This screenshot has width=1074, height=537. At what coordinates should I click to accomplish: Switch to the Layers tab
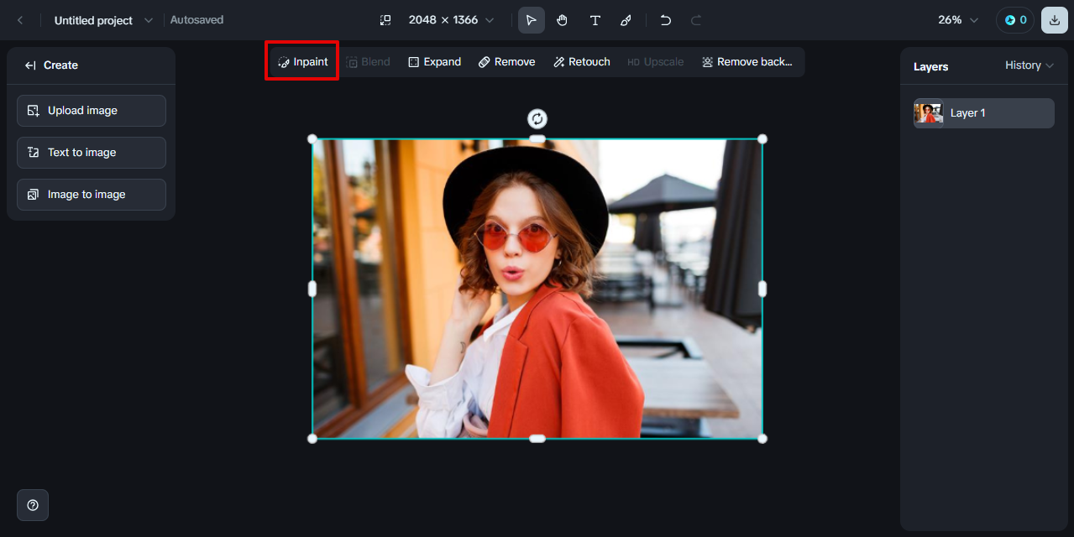[x=930, y=66]
